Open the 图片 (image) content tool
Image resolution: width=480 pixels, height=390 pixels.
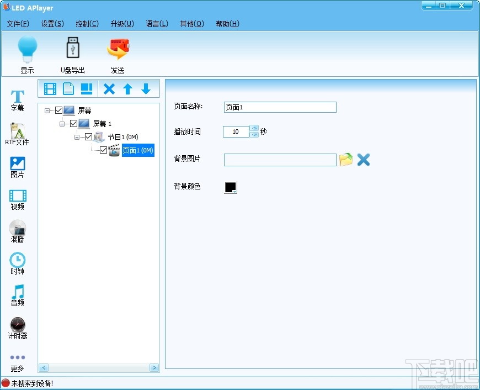[17, 166]
